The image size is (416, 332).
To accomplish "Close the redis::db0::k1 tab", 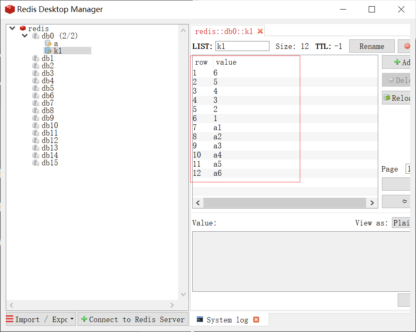I will (260, 31).
